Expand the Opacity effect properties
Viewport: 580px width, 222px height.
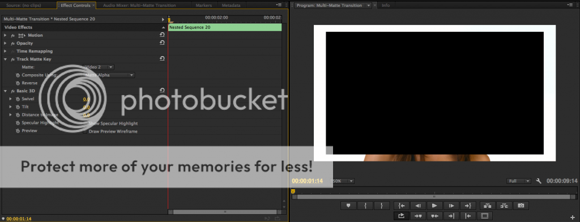tap(5, 43)
